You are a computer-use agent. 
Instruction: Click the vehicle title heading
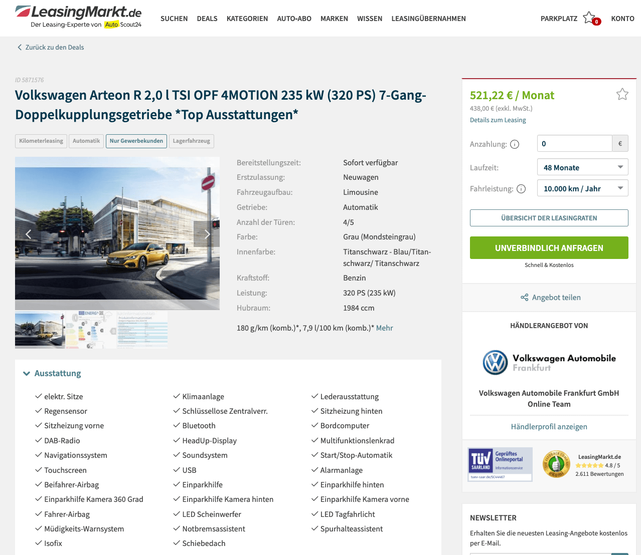coord(221,105)
